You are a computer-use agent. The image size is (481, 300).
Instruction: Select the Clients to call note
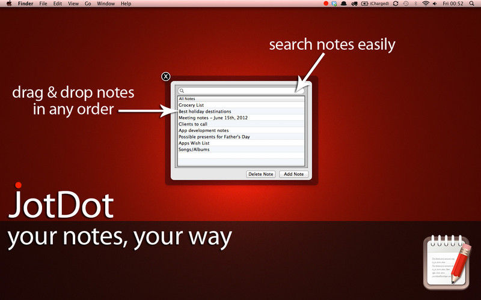click(x=241, y=124)
